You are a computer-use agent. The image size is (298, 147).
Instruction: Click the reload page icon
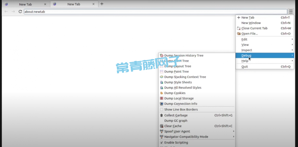(x=20, y=12)
